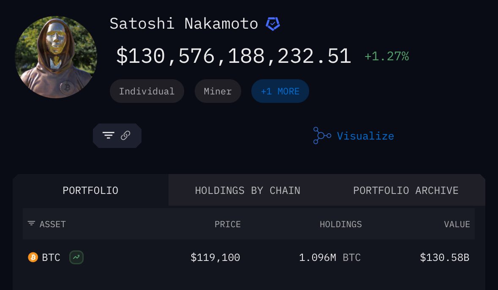The image size is (498, 290).
Task: Switch to the PORTFOLIO tab
Action: click(90, 191)
